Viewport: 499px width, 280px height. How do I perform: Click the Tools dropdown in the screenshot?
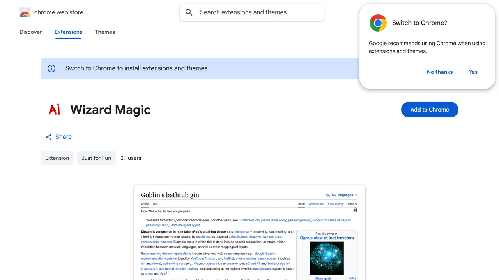352,204
